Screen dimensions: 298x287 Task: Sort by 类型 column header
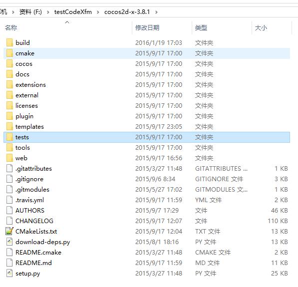click(x=201, y=28)
